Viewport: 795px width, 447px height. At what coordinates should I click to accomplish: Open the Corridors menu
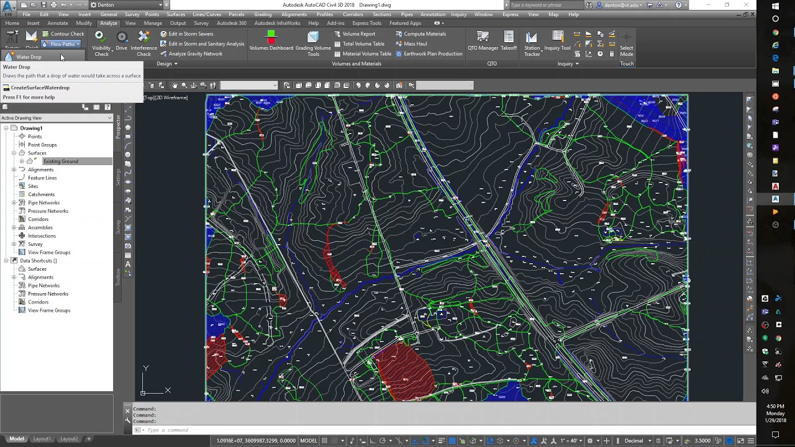[353, 14]
